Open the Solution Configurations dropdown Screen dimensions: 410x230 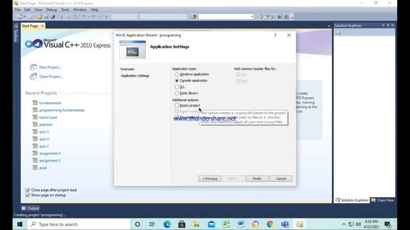pyautogui.click(x=136, y=17)
